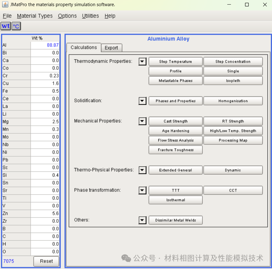The height and width of the screenshot is (269, 272).
Task: Open the Utilities menu
Action: click(90, 16)
